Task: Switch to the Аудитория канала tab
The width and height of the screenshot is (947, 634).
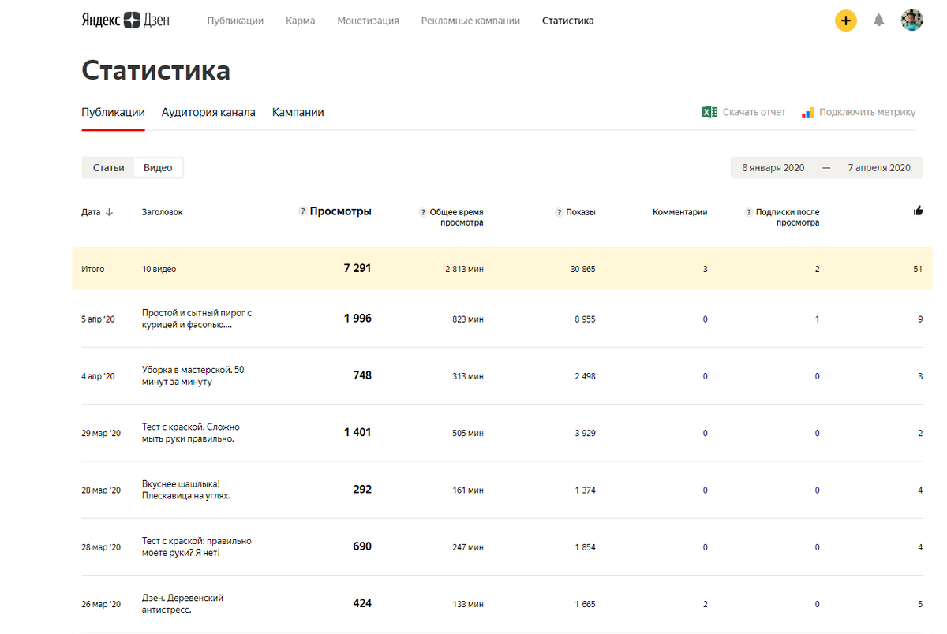Action: [x=208, y=112]
